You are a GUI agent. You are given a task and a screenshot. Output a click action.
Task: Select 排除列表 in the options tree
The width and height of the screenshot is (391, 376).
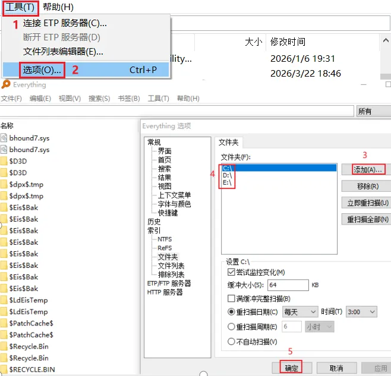pyautogui.click(x=171, y=274)
